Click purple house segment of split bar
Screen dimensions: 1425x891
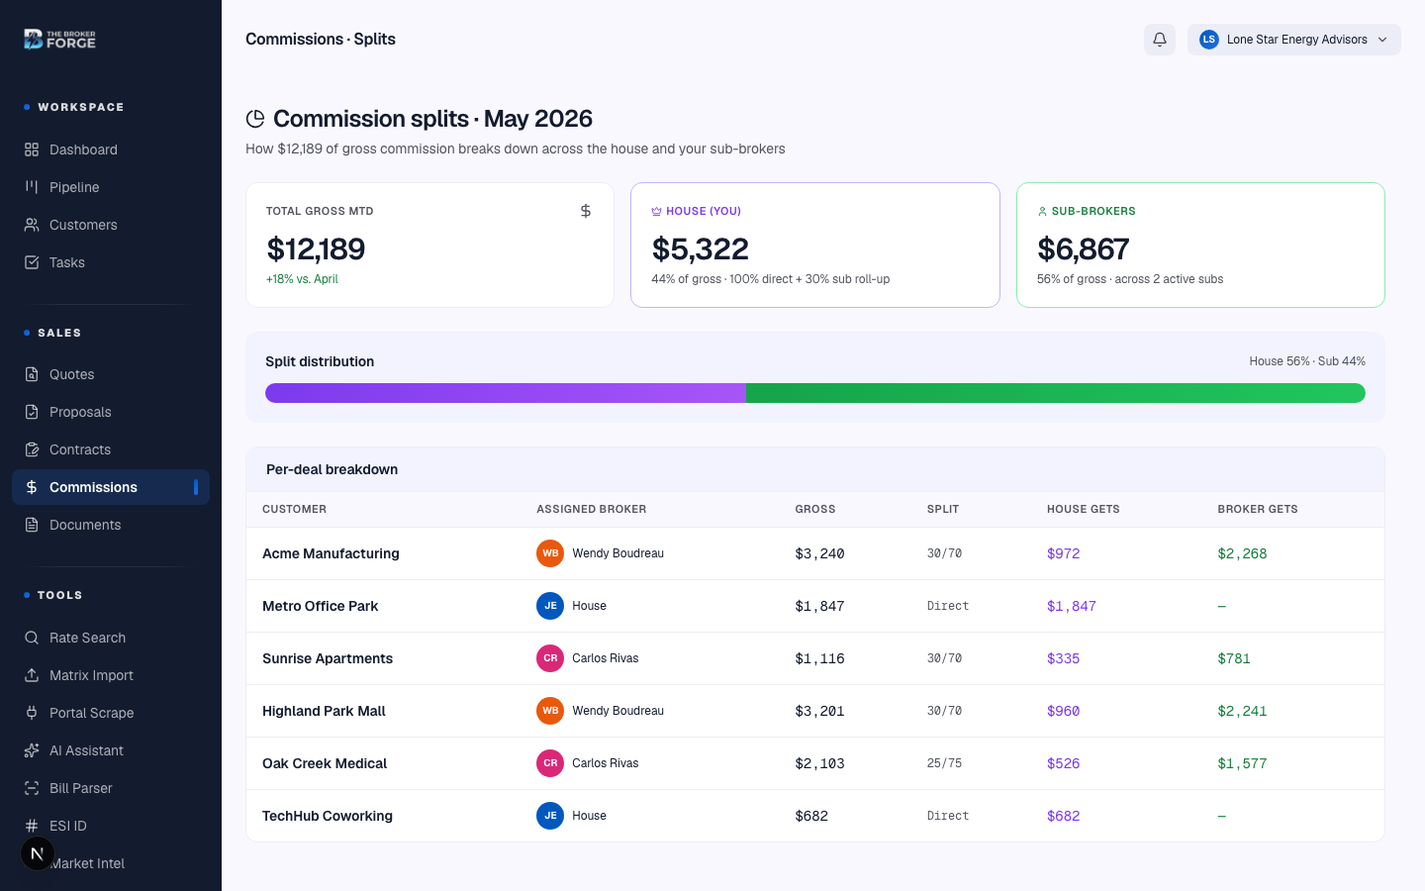(506, 393)
